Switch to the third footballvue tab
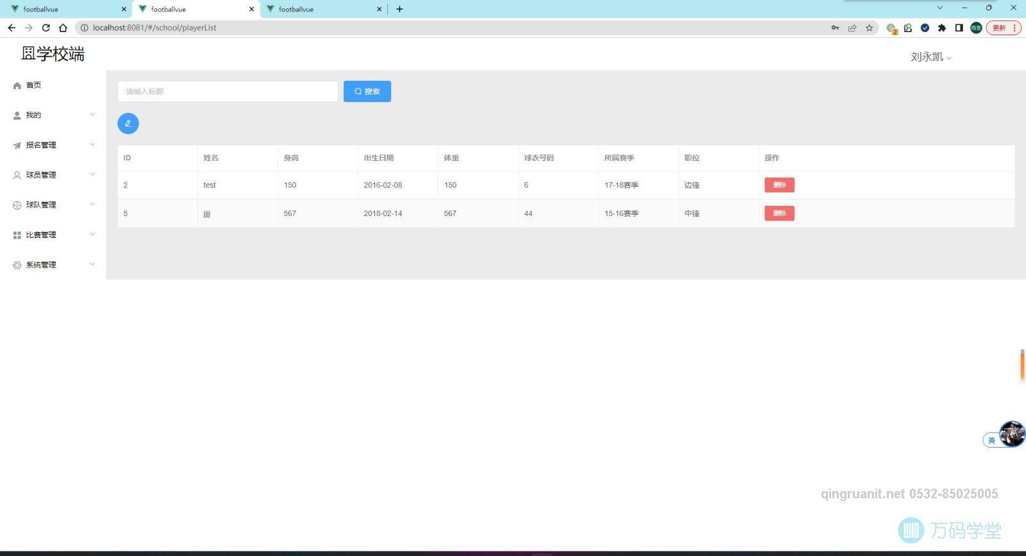Viewport: 1026px width, 556px height. pyautogui.click(x=321, y=9)
